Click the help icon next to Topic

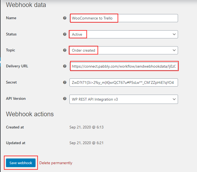pyautogui.click(x=65, y=50)
